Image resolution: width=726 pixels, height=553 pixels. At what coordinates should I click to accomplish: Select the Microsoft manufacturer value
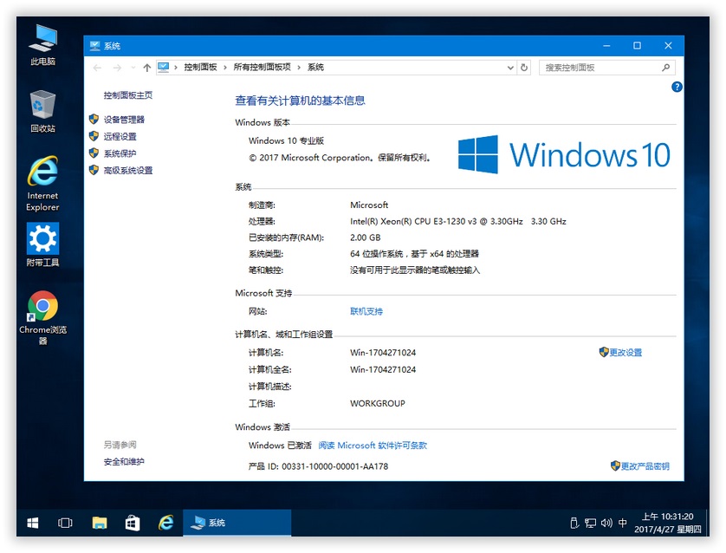tap(369, 205)
